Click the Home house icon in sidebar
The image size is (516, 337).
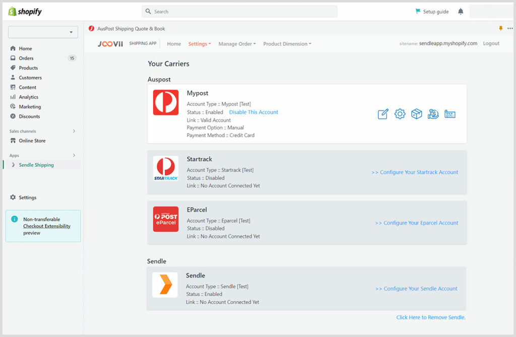pos(13,48)
